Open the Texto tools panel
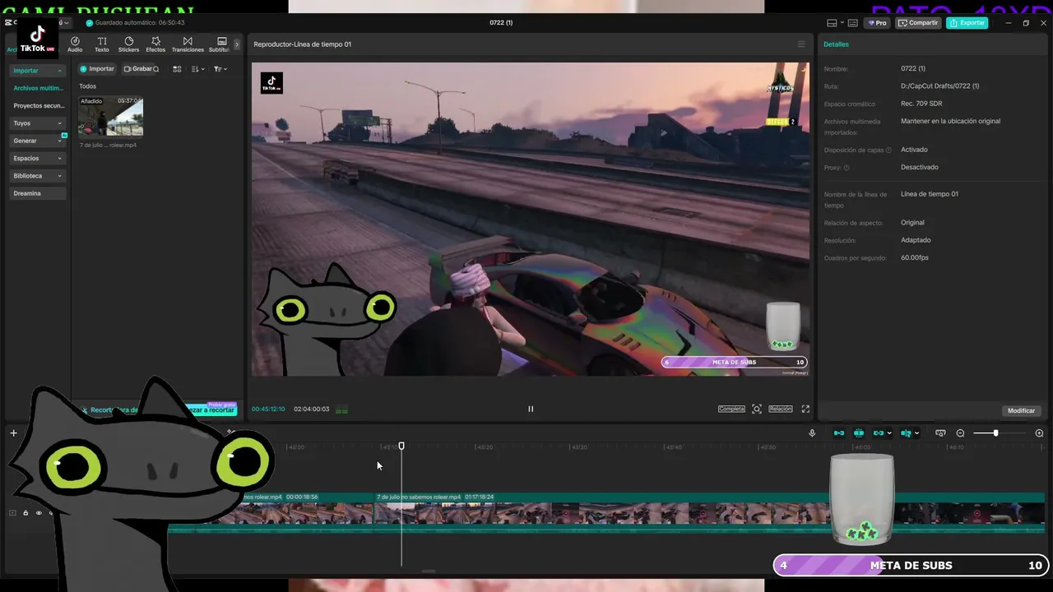Screen dimensions: 1053x592 [x=102, y=44]
